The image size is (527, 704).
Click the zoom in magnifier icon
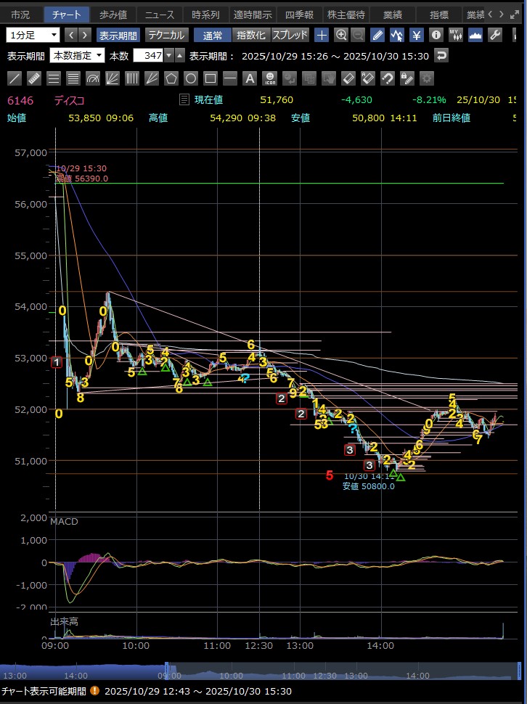coord(340,35)
